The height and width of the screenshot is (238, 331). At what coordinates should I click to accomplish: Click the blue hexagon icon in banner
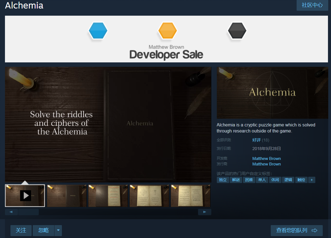[x=98, y=31]
